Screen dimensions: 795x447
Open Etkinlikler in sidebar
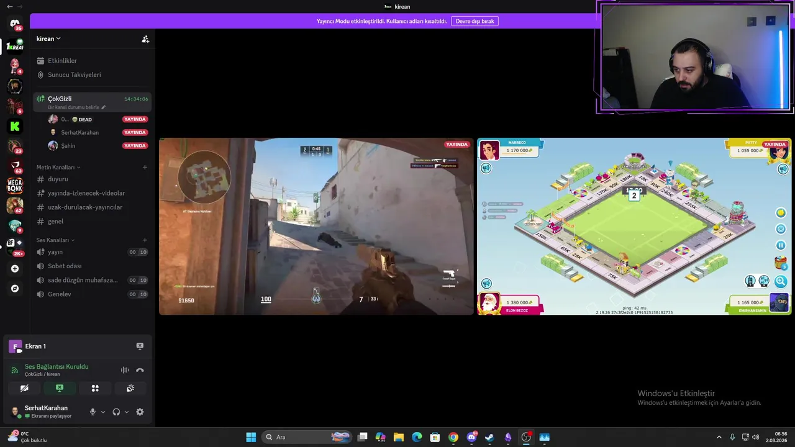click(x=92, y=61)
